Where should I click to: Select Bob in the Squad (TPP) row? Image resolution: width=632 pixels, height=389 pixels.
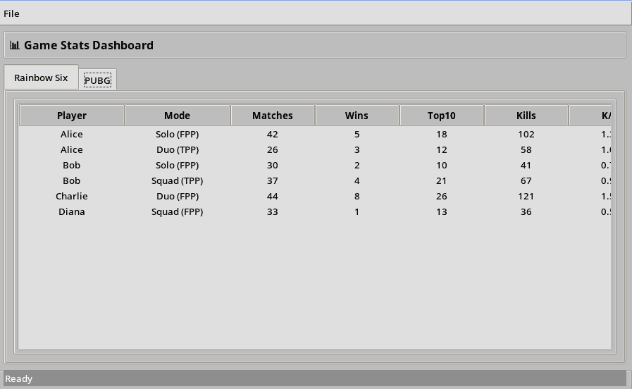click(x=72, y=180)
